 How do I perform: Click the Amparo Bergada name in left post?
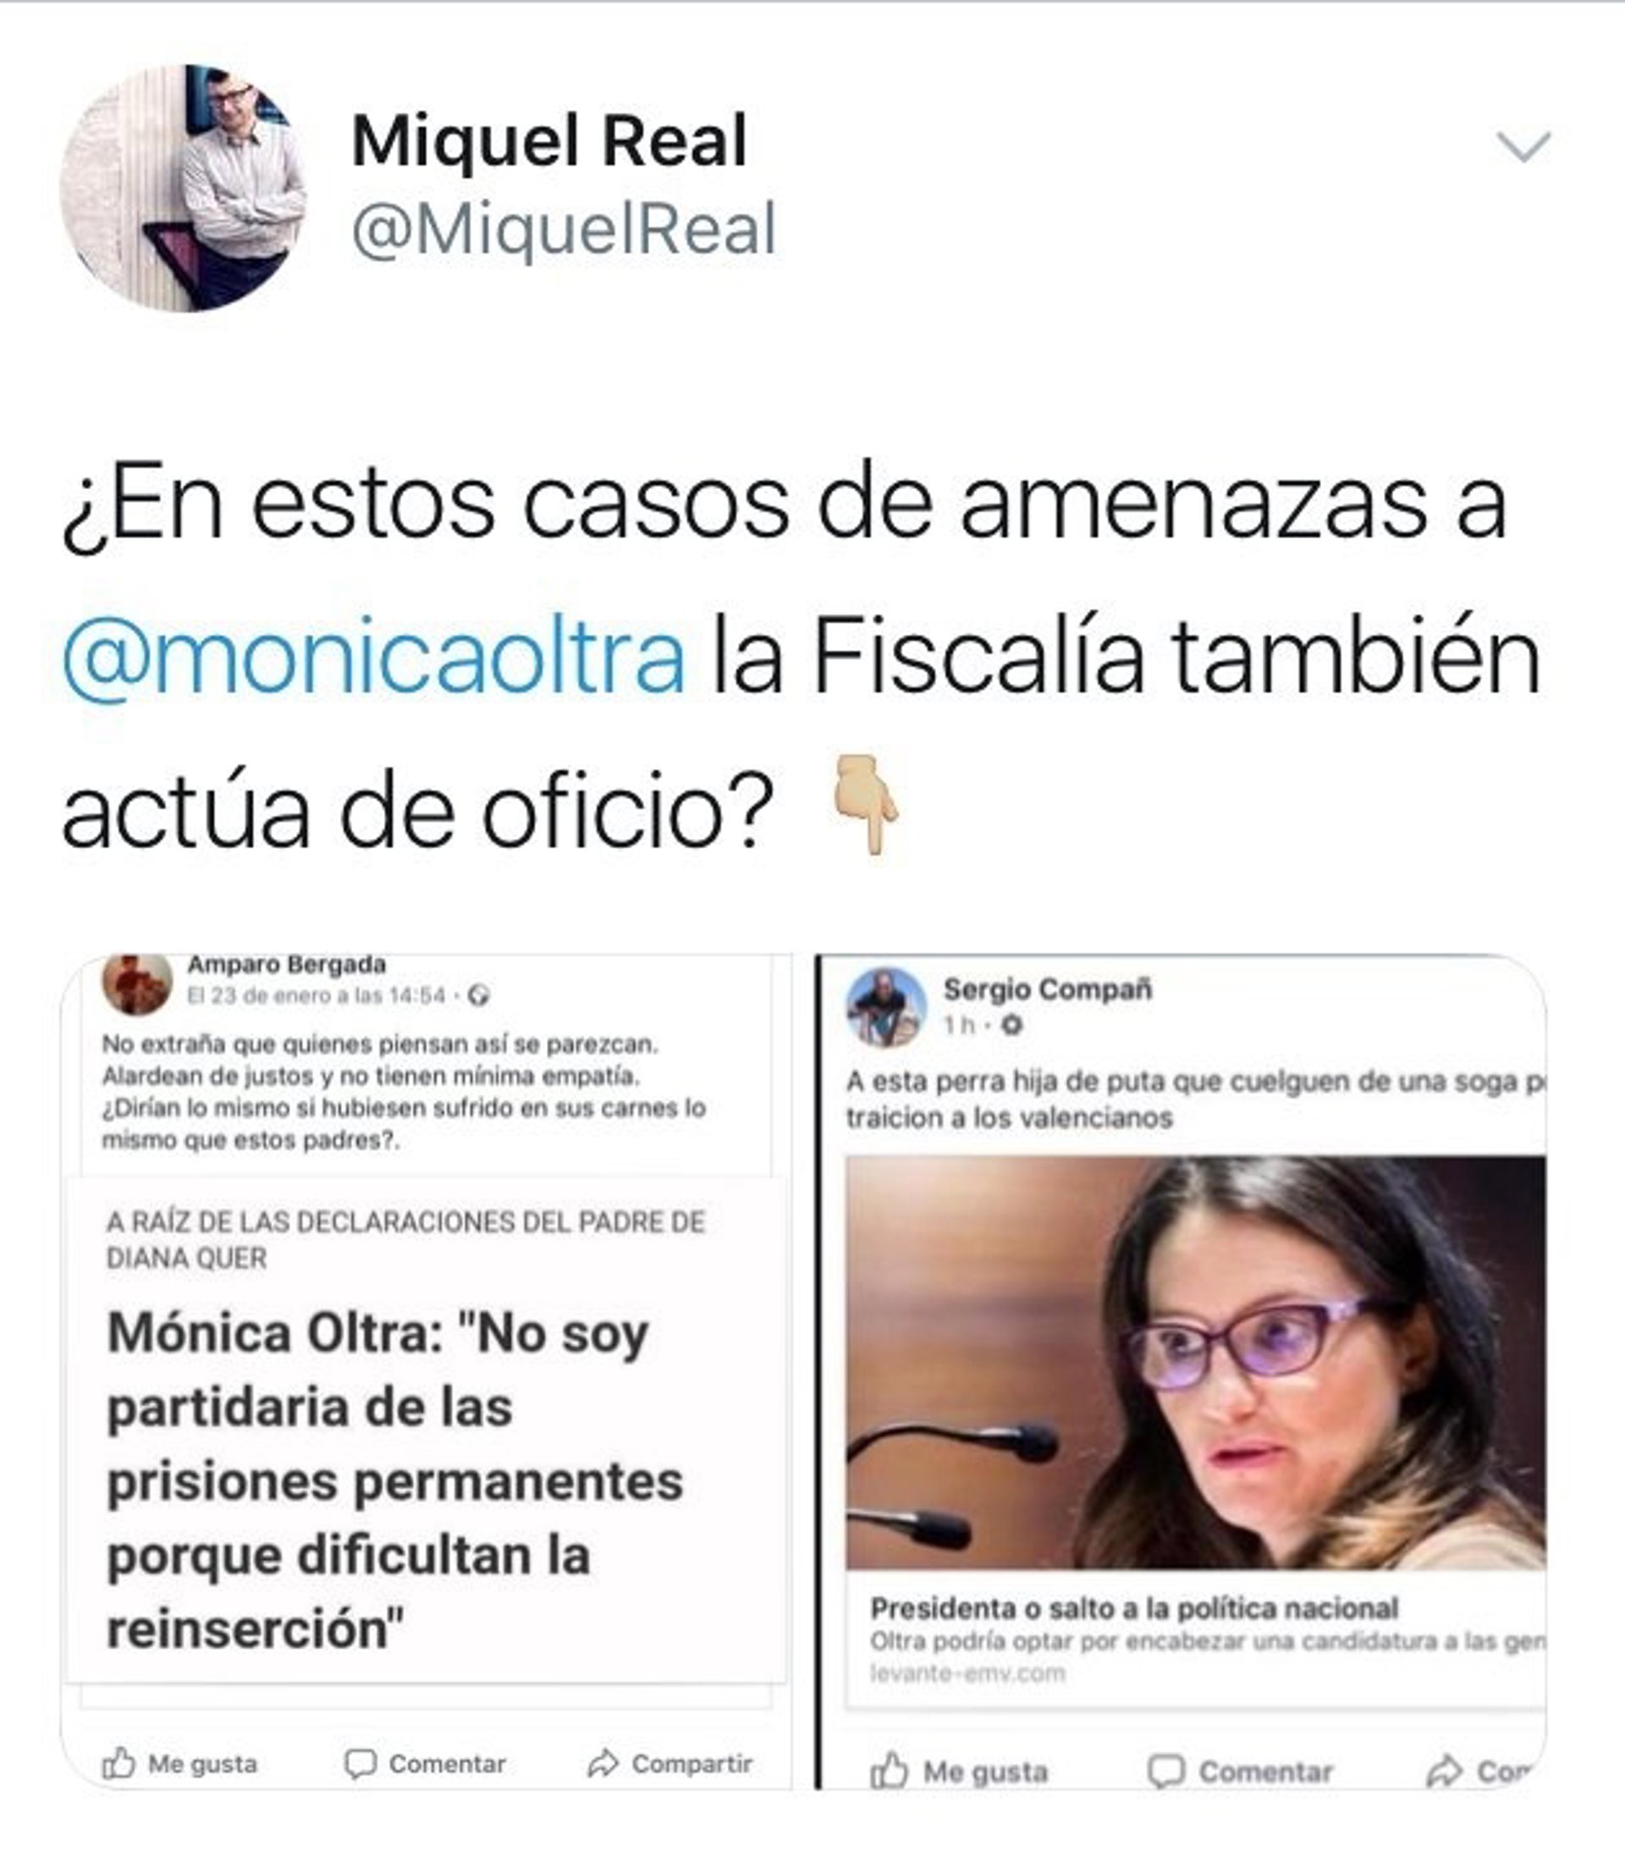coord(287,963)
